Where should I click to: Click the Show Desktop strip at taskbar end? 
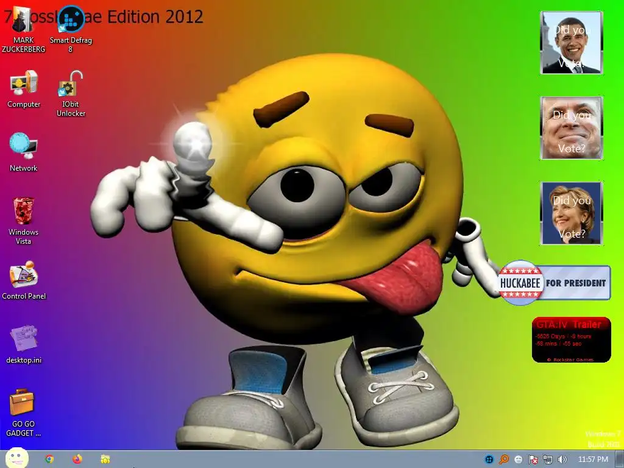point(619,459)
